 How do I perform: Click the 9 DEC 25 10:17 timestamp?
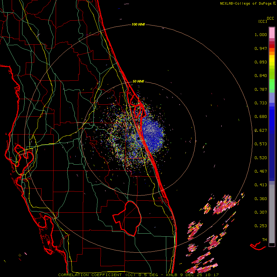click(x=199, y=275)
